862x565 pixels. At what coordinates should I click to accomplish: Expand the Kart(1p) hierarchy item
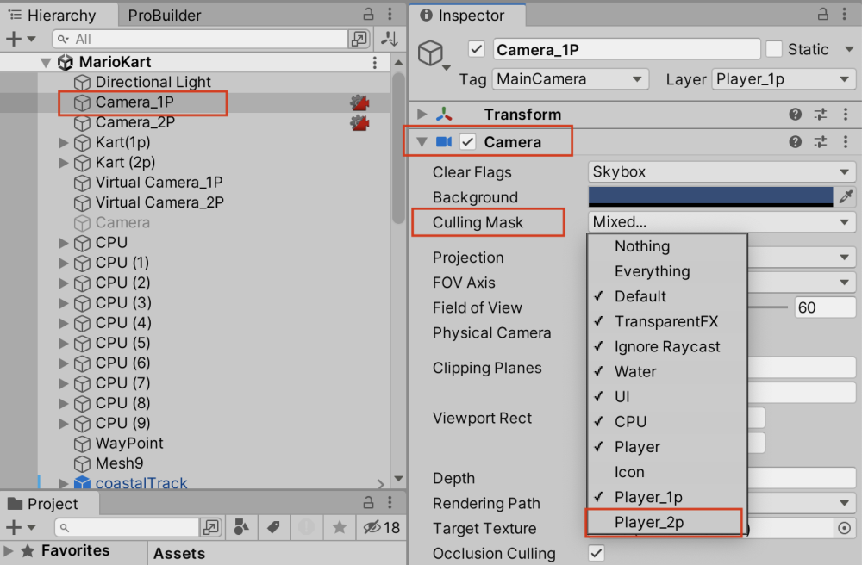(x=62, y=142)
